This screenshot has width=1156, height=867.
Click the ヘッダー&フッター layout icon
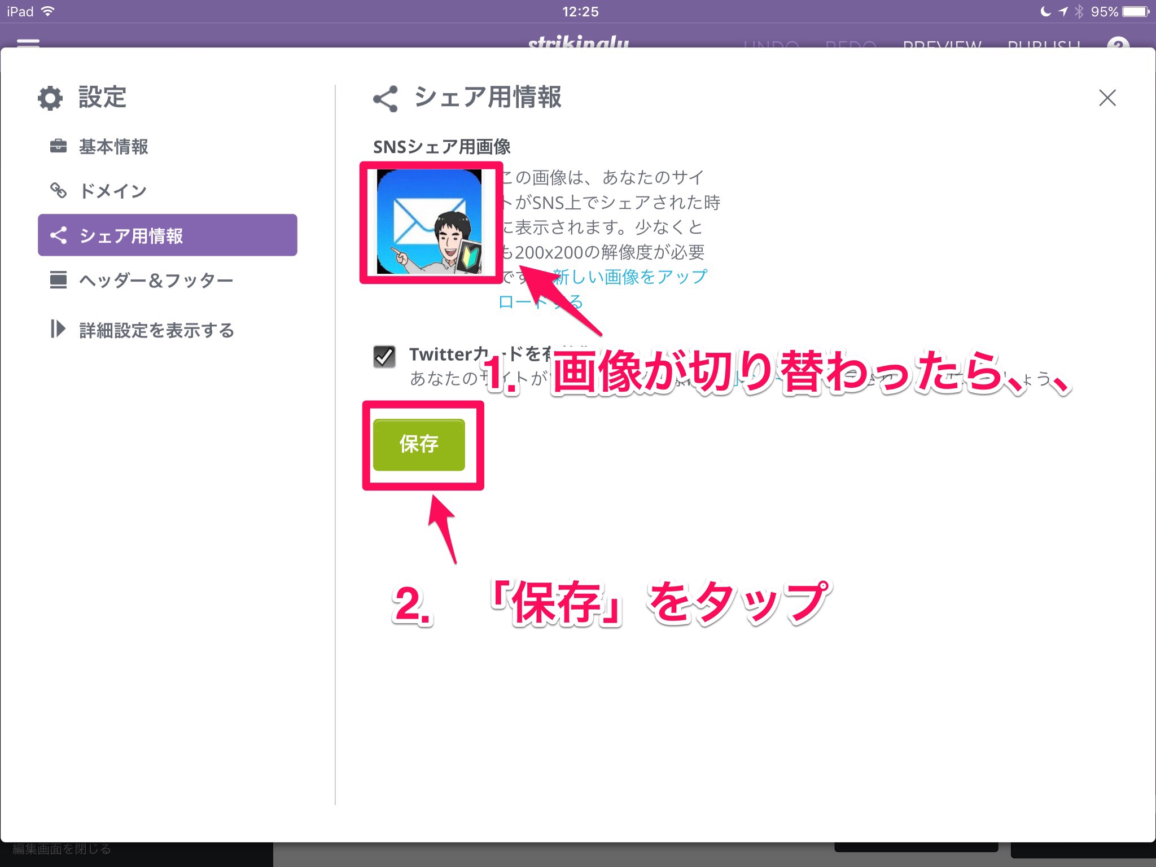coord(58,279)
